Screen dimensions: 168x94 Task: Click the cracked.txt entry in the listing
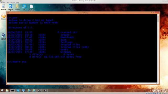pyautogui.click(x=69, y=32)
